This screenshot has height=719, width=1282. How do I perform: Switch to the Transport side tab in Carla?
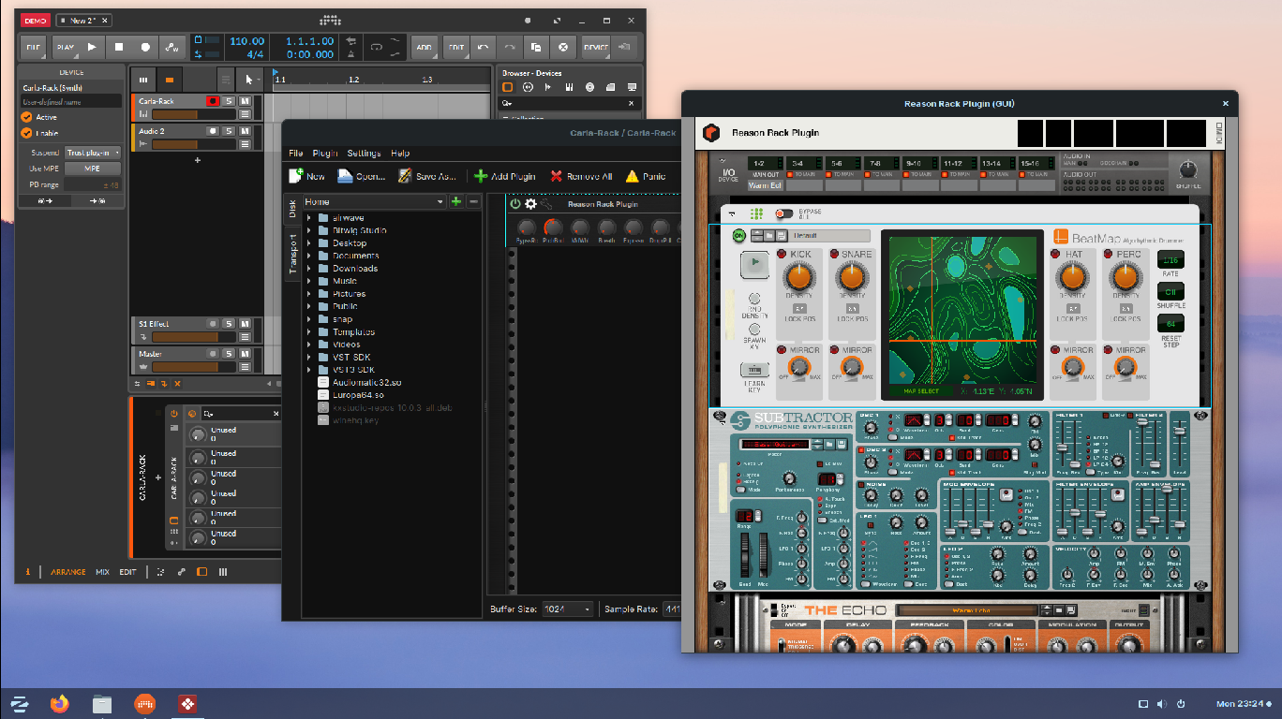point(291,255)
